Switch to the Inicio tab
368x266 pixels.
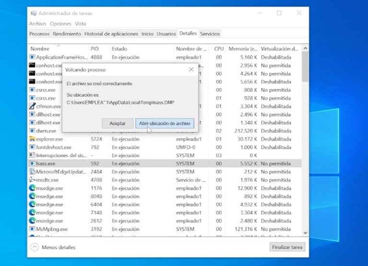tap(147, 34)
